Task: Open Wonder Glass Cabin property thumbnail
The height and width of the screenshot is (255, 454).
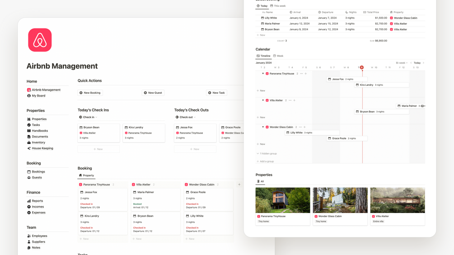Action: click(340, 200)
